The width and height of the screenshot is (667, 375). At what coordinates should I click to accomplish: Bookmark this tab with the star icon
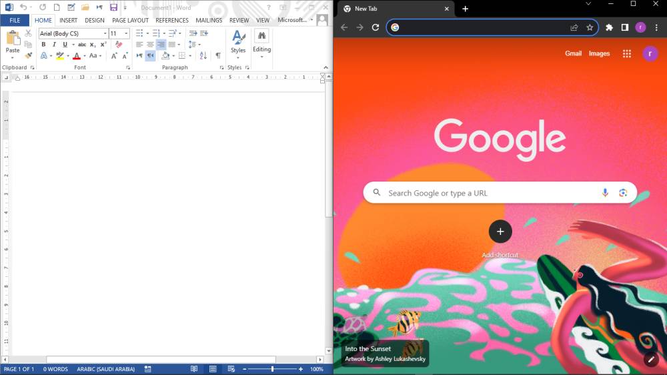(x=590, y=27)
